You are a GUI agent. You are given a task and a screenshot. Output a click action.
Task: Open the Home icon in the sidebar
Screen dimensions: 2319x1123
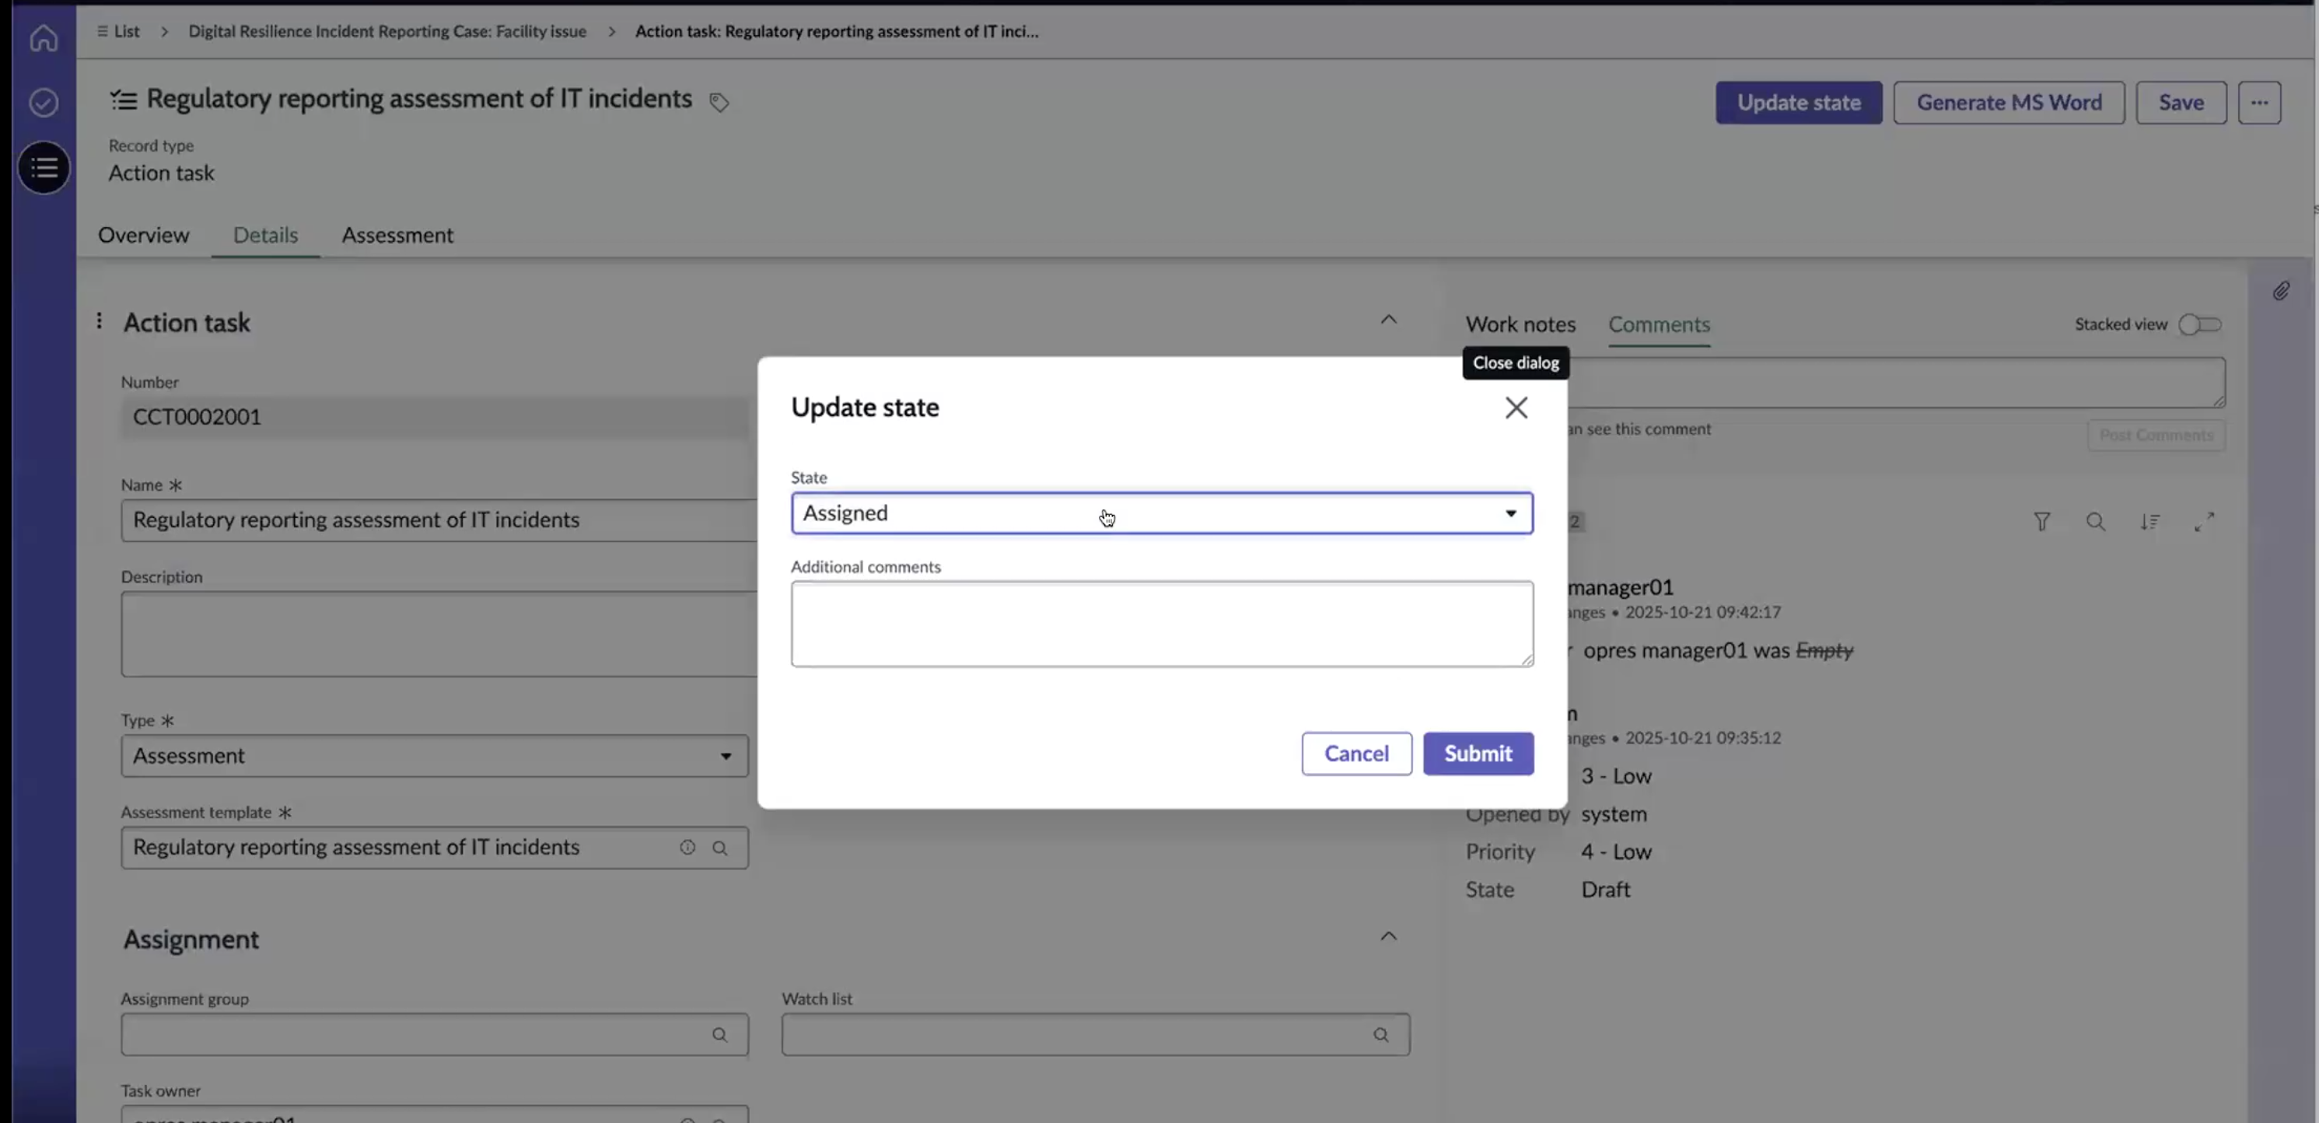coord(44,38)
